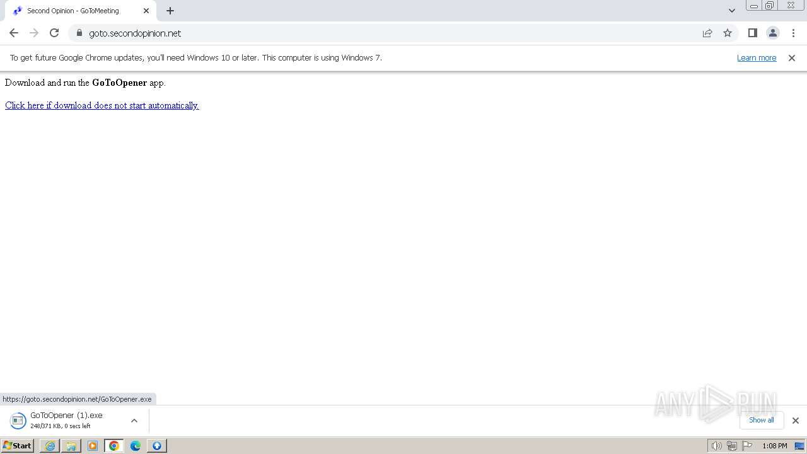This screenshot has height=454, width=807.
Task: Open Windows Explorer folder from taskbar
Action: [71, 446]
